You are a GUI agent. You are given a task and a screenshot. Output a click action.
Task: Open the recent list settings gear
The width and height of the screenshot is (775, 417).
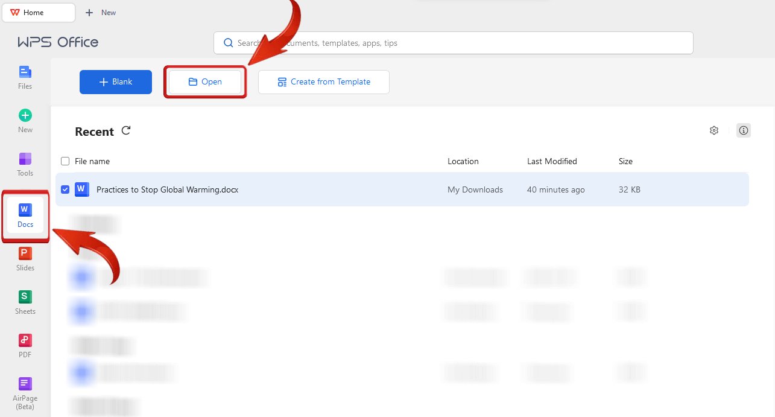714,130
